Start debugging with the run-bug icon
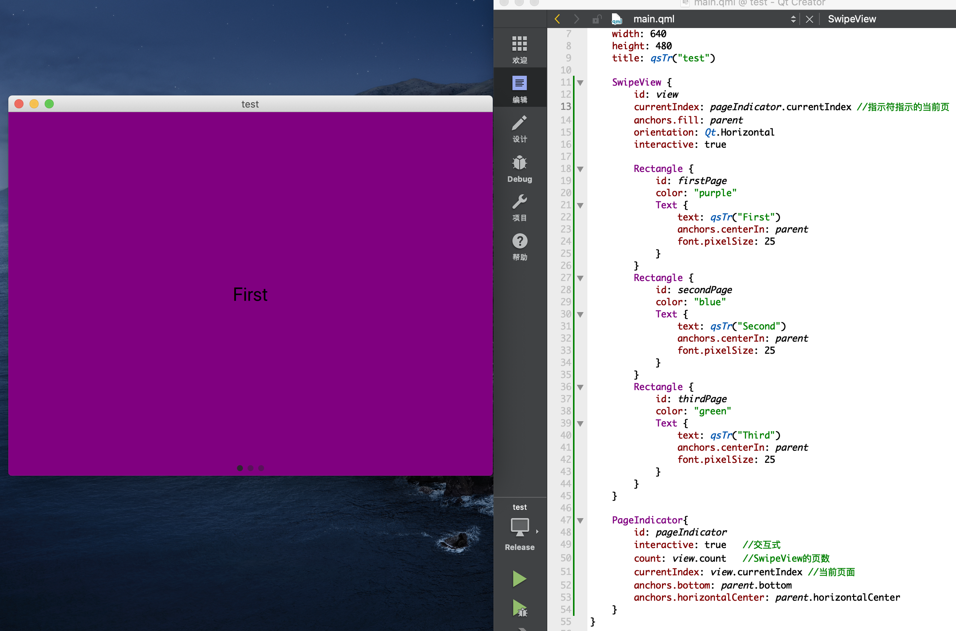The height and width of the screenshot is (631, 956). [x=519, y=608]
